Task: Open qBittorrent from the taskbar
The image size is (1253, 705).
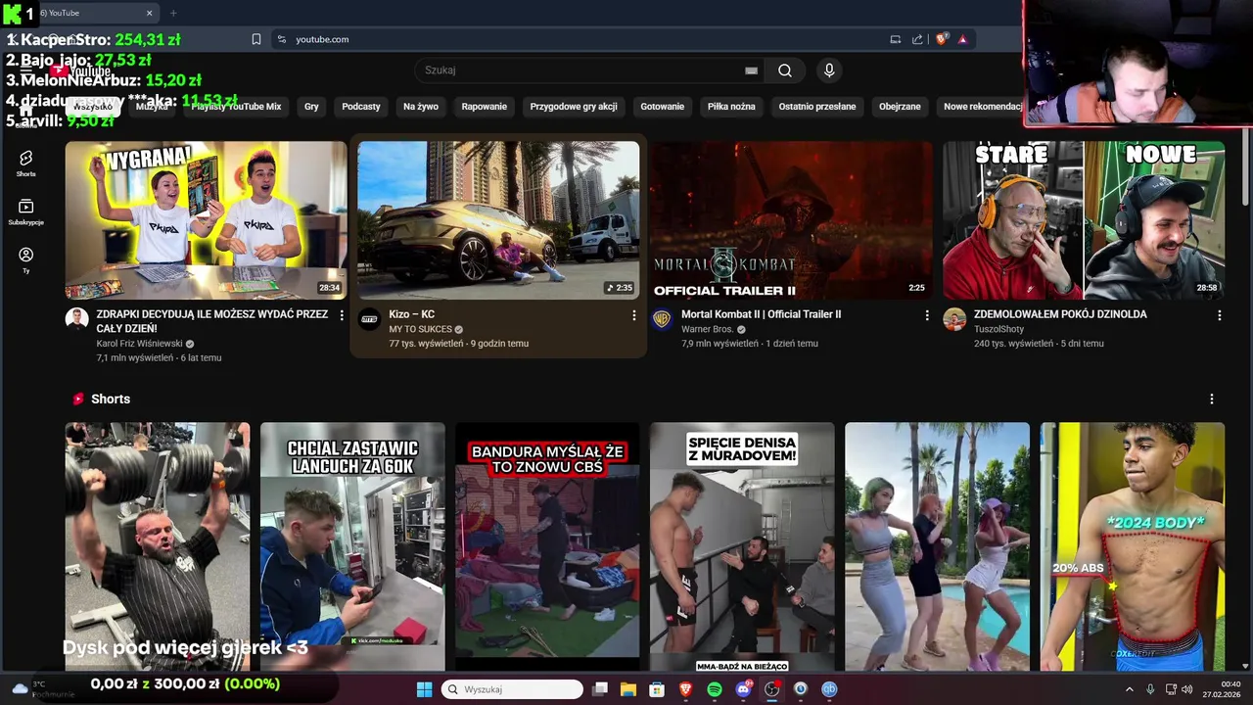Action: pyautogui.click(x=829, y=689)
